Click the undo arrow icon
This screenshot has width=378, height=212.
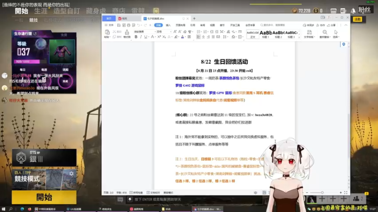click(138, 25)
